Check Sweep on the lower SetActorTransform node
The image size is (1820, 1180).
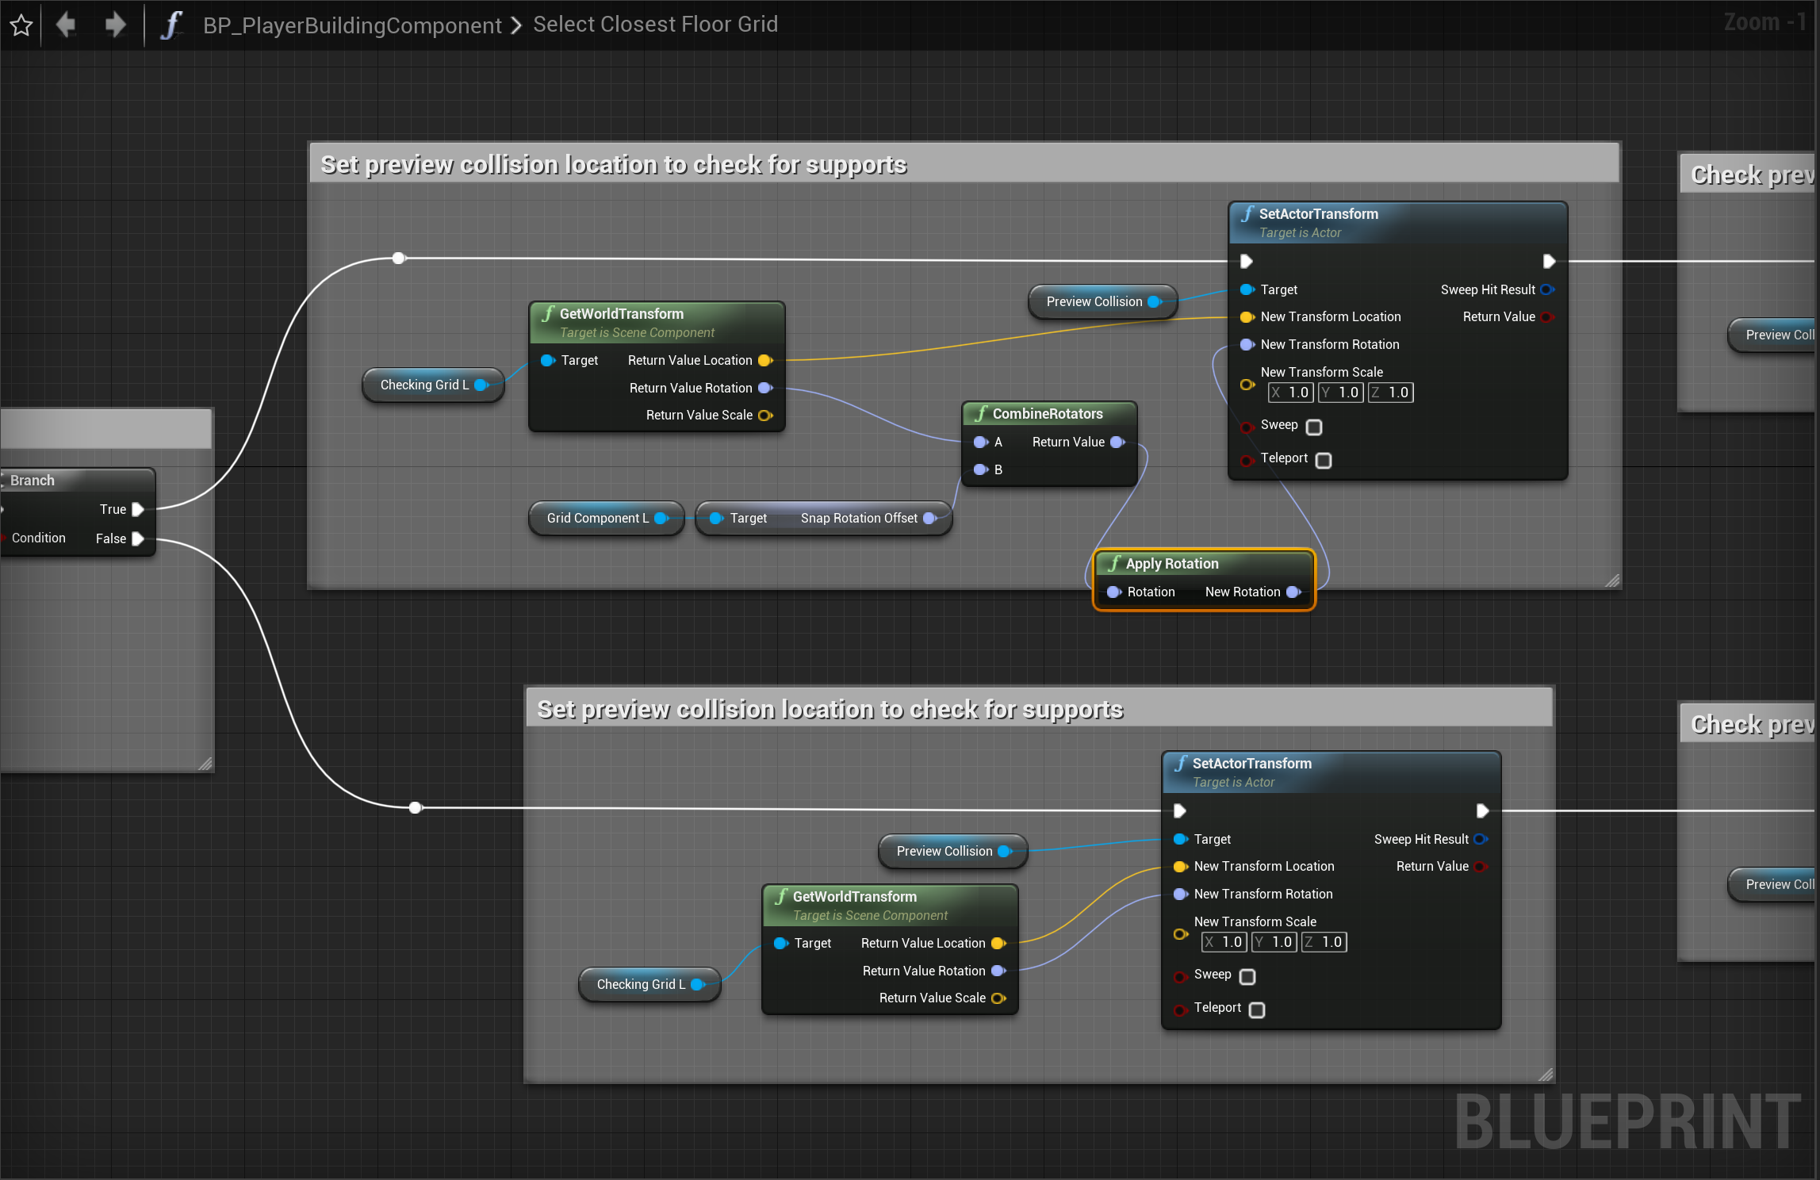tap(1248, 977)
